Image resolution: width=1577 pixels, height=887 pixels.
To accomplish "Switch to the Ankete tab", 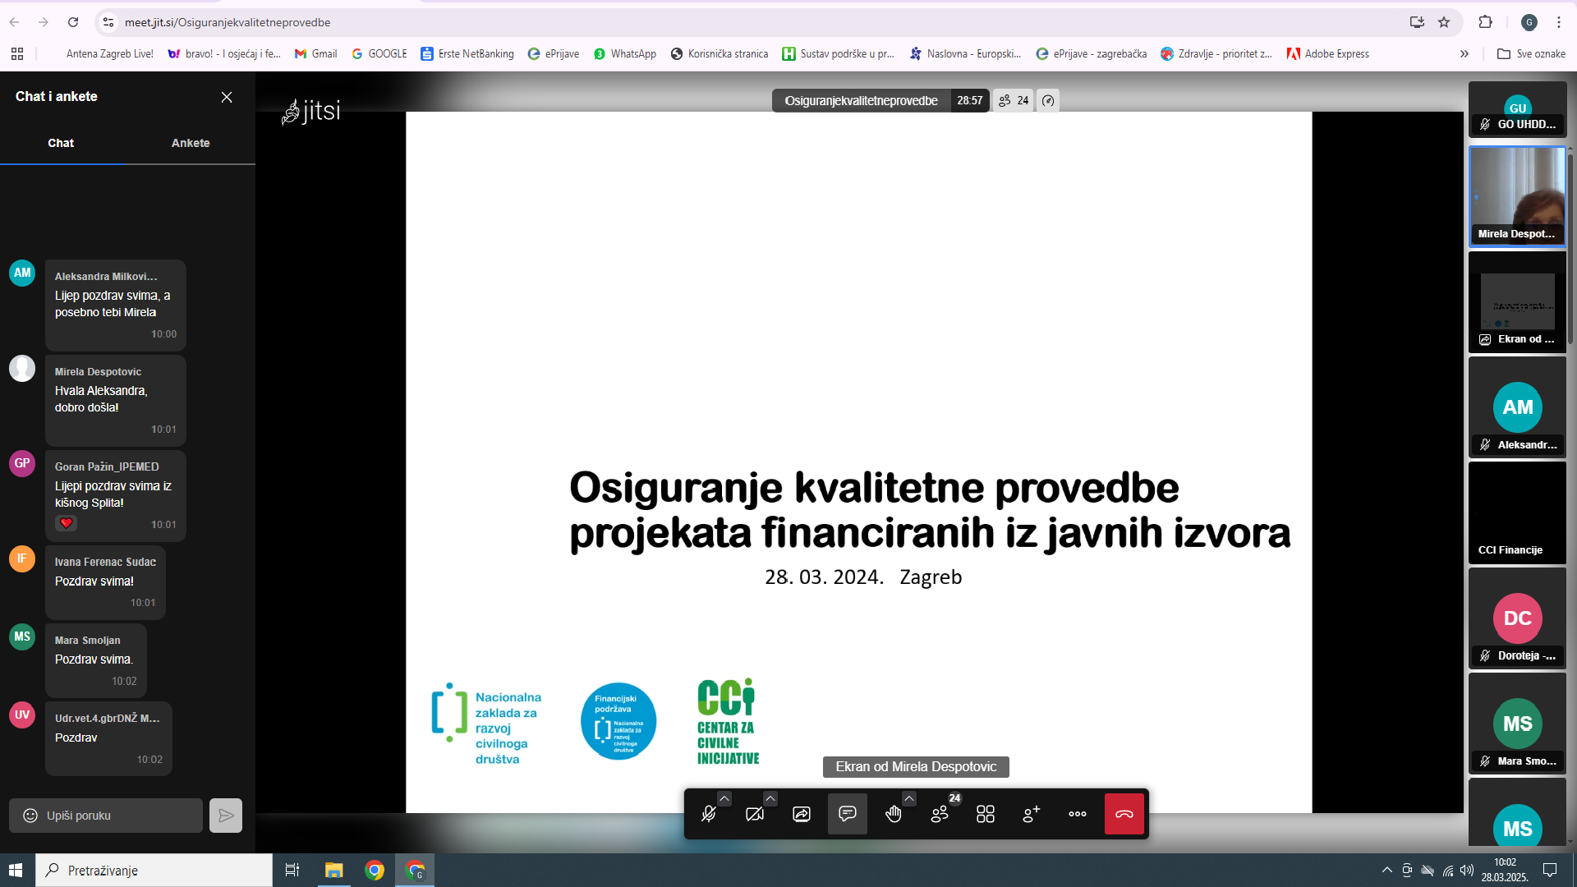I will [191, 143].
